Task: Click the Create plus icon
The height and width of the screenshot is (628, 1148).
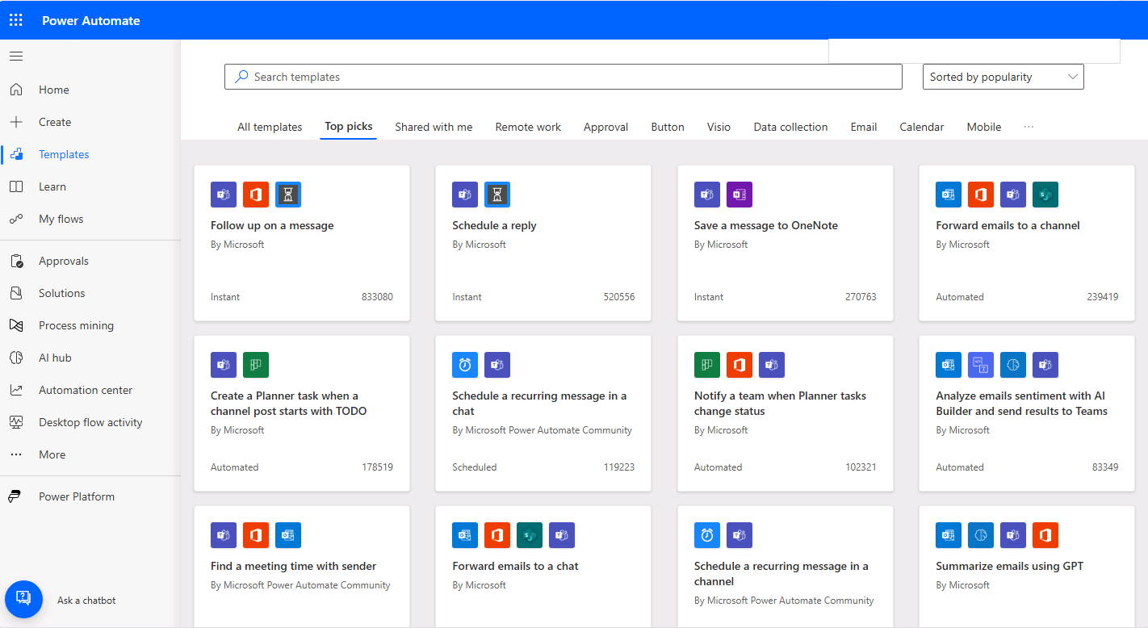Action: click(16, 122)
